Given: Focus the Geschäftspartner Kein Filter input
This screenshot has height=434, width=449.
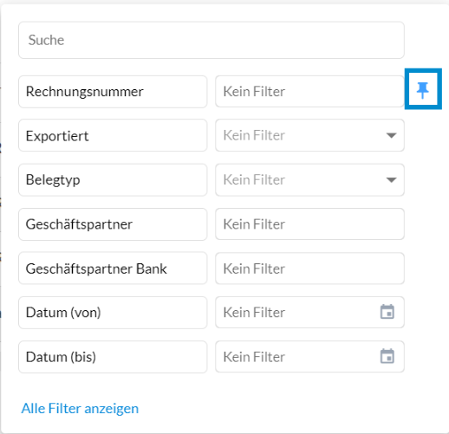Looking at the screenshot, I should [309, 224].
